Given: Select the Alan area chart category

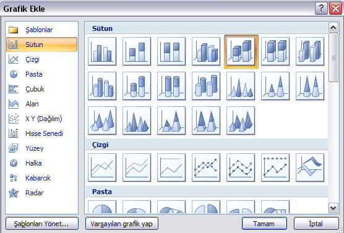Looking at the screenshot, I should coord(41,104).
